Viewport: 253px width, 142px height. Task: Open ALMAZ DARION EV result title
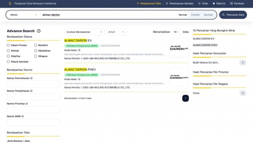(x=78, y=41)
